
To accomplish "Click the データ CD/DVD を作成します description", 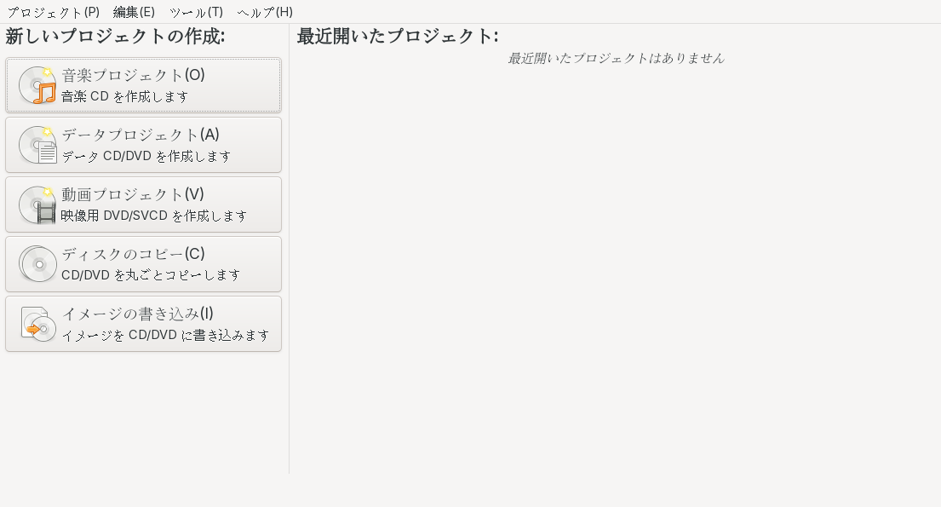I will coord(146,156).
